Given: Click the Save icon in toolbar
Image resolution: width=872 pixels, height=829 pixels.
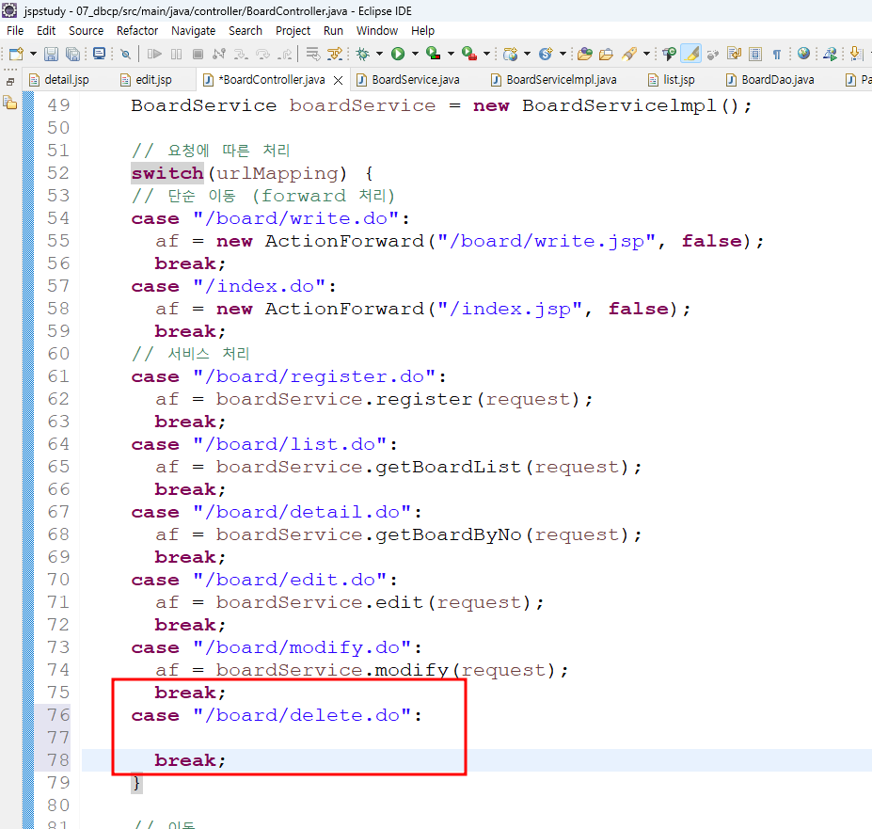Looking at the screenshot, I should (x=51, y=54).
